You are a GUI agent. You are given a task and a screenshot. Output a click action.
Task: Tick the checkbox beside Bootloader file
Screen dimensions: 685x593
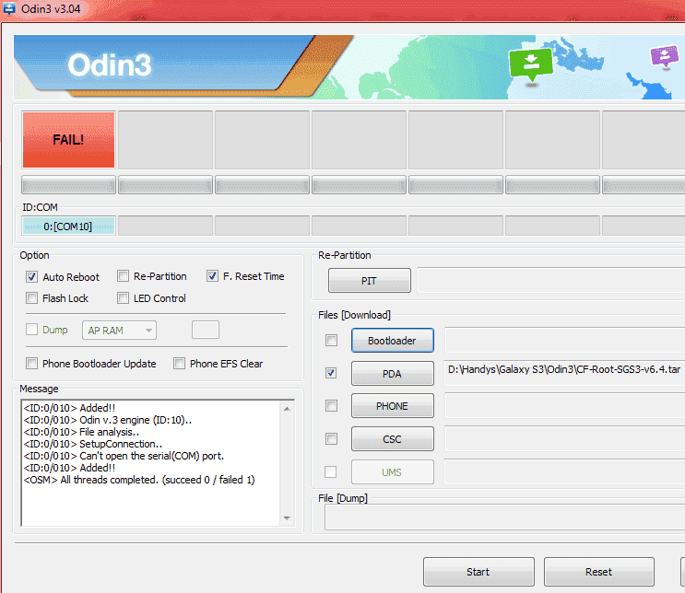click(332, 341)
